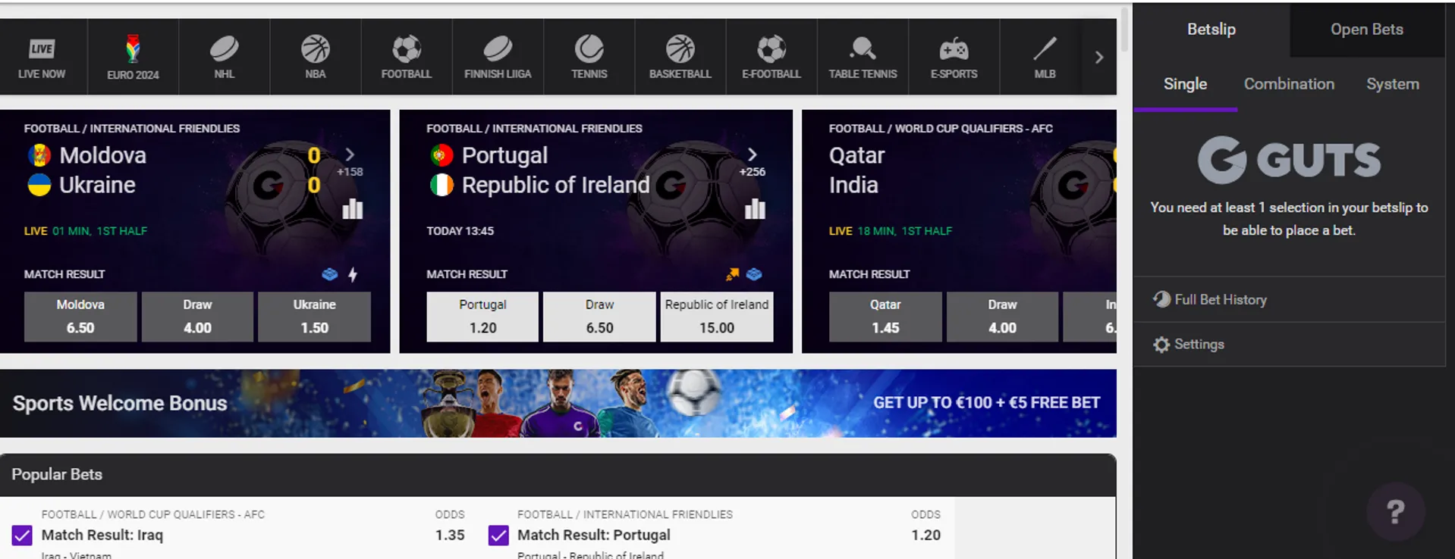
Task: Bet on Draw at 4.00 Qatar-India
Action: tap(1002, 317)
